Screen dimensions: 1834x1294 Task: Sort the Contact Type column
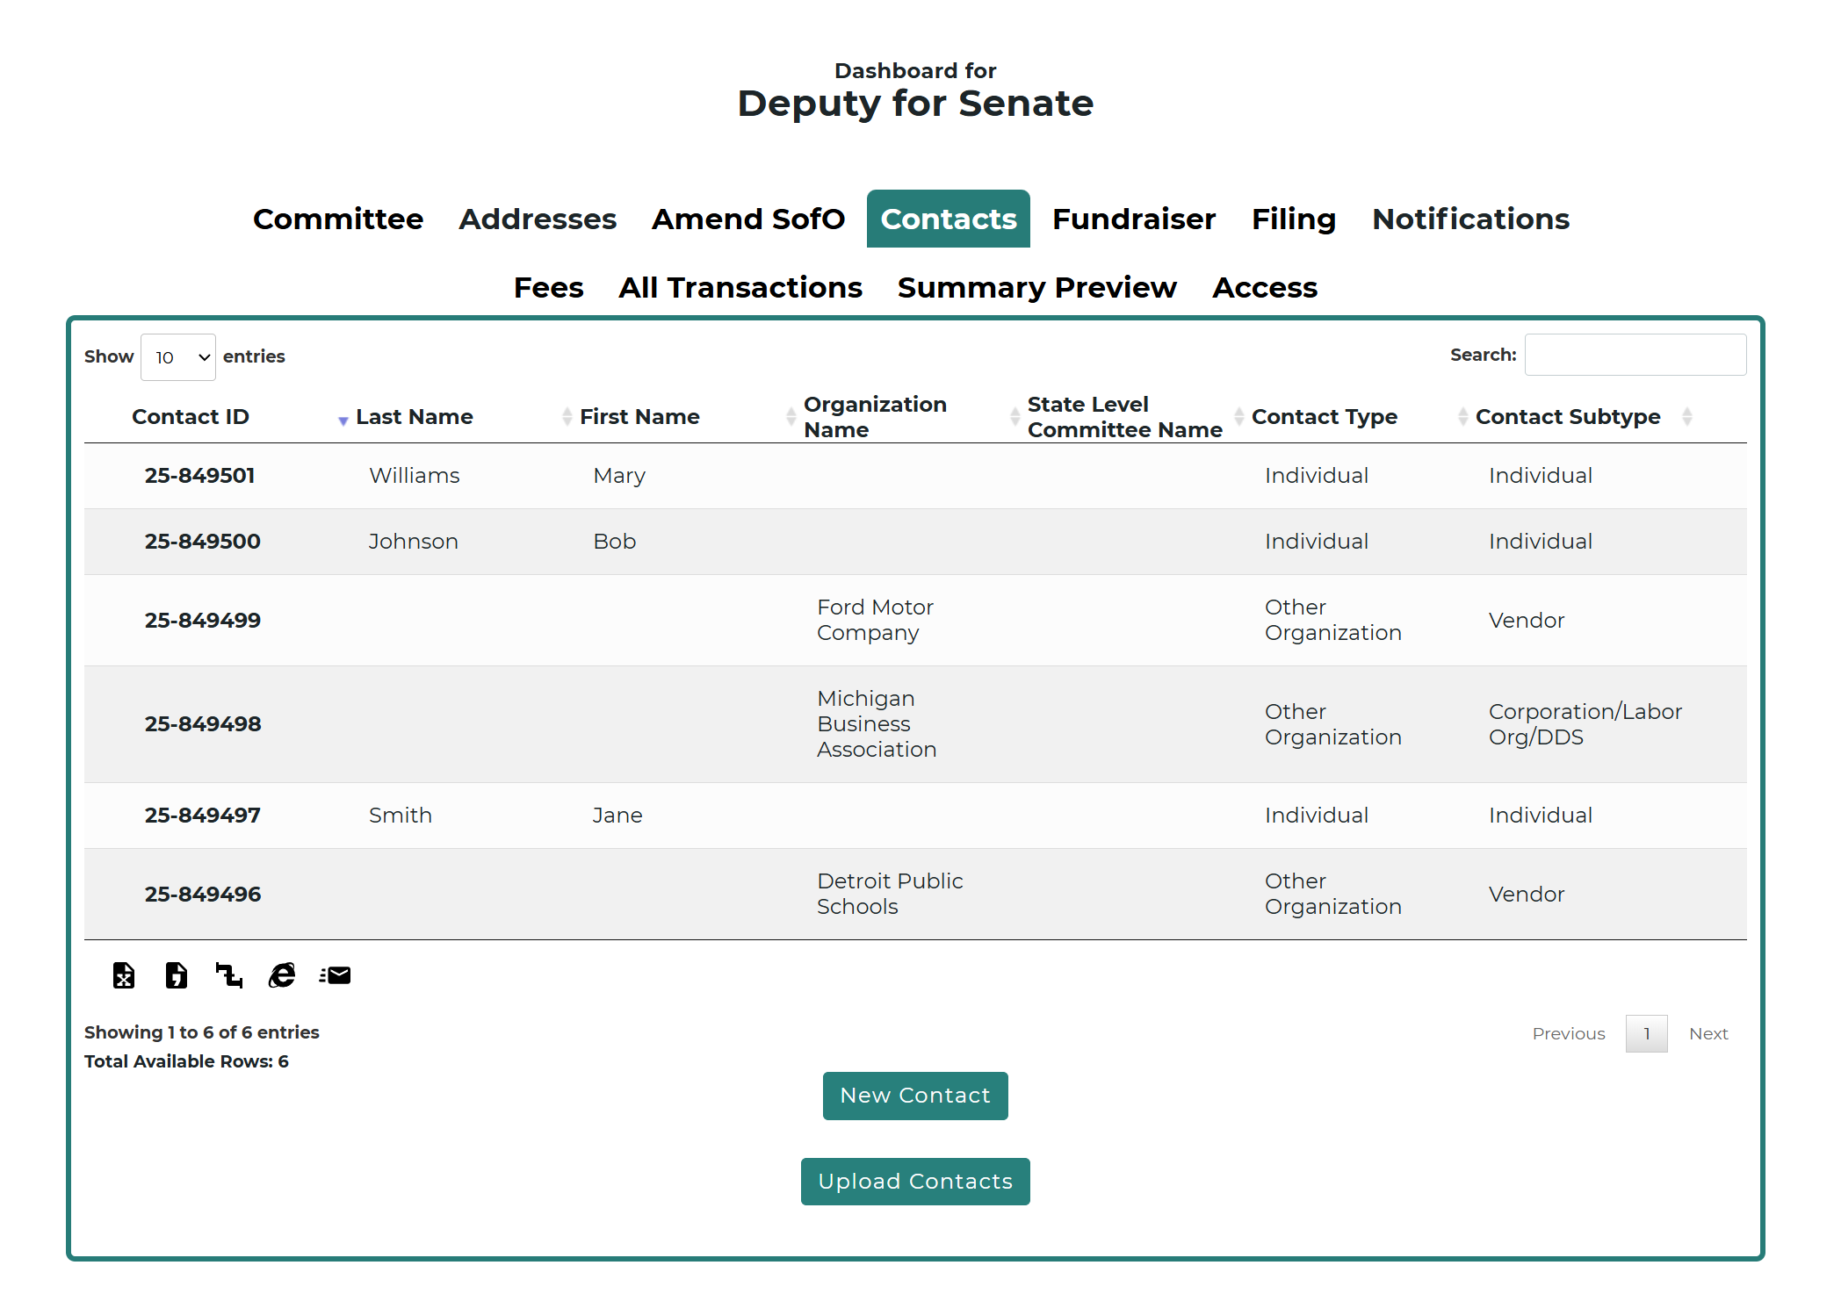click(x=1324, y=417)
